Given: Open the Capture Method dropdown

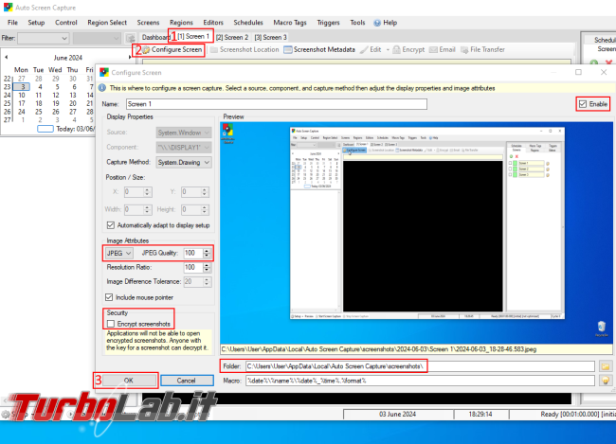Looking at the screenshot, I should pos(184,162).
